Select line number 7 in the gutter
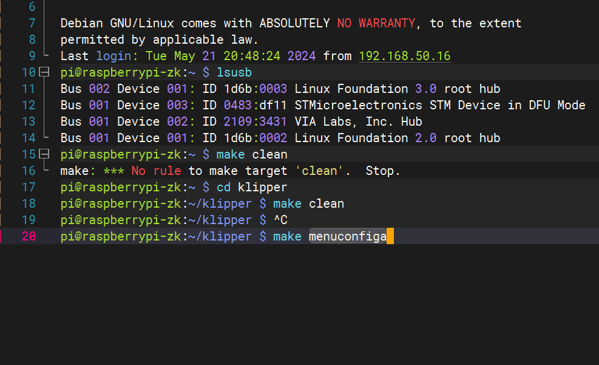599x365 pixels. [32, 23]
